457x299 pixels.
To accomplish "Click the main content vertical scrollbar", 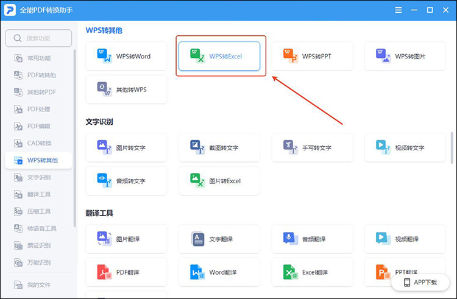I will point(452,147).
